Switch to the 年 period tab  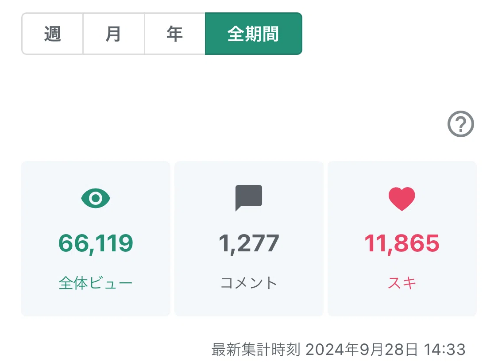coord(175,34)
